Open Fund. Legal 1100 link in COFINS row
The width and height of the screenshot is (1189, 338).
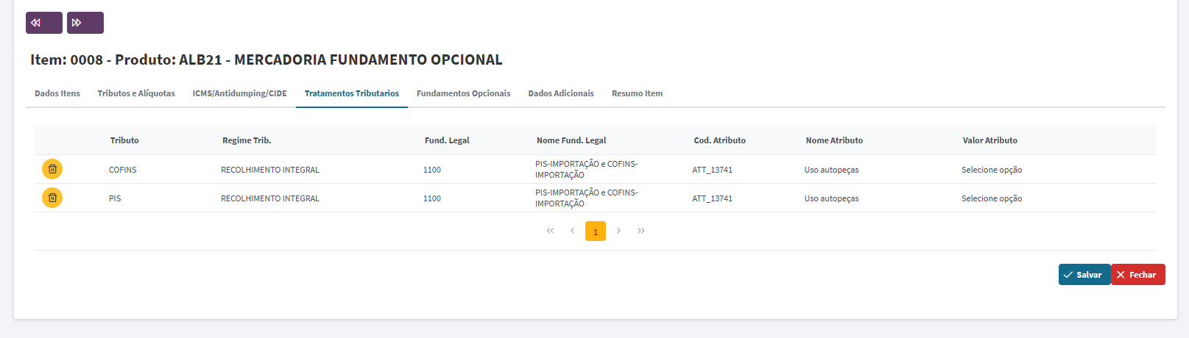432,170
